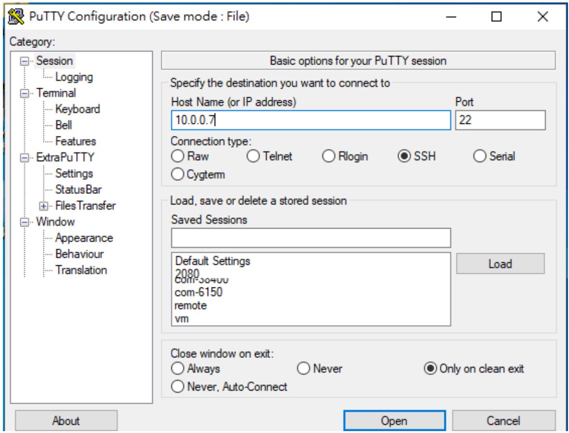Viewport: 569px width, 433px height.
Task: Open the Appearance settings category
Action: (x=84, y=238)
